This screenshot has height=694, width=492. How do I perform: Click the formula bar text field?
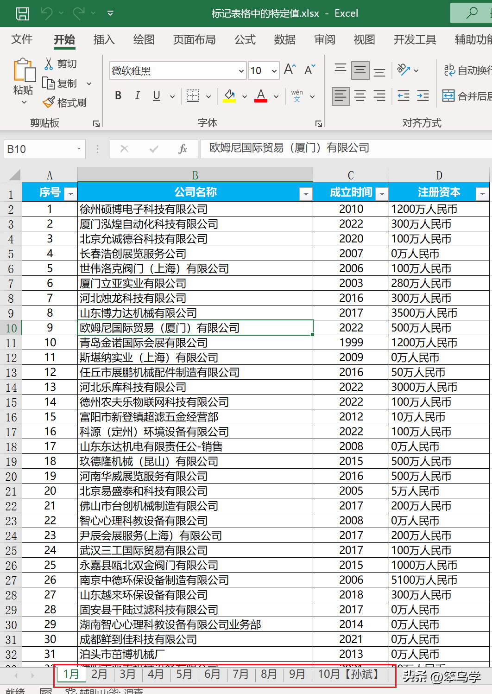[347, 148]
